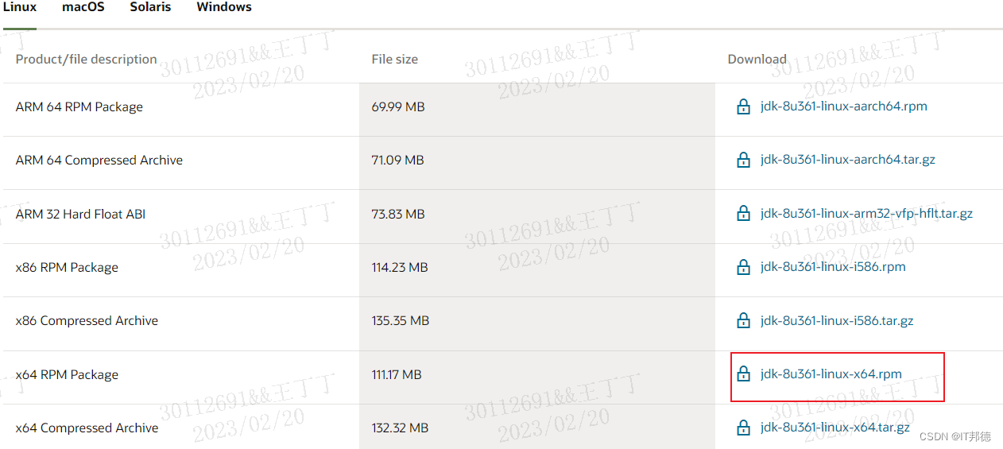1003x449 pixels.
Task: Switch to the macOS tab
Action: tap(83, 7)
